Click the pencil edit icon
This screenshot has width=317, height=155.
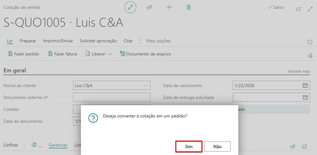[130, 7]
